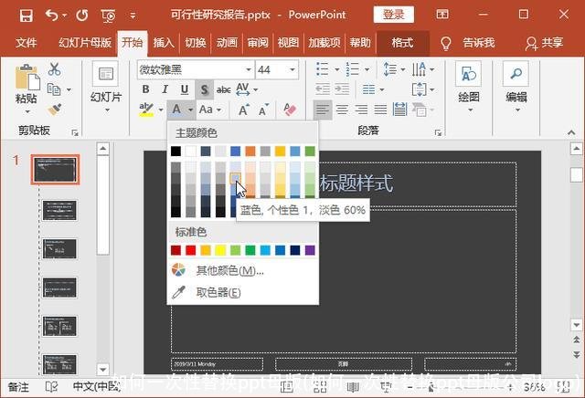Viewport: 585px width, 398px height.
Task: Open the Customize Quick Access Toolbar arrow
Action: click(133, 16)
